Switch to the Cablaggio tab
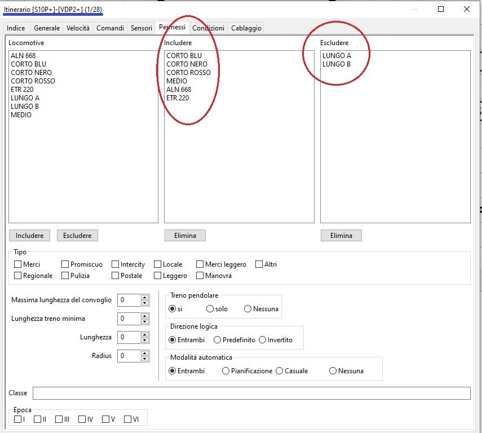The width and height of the screenshot is (482, 433). click(246, 28)
